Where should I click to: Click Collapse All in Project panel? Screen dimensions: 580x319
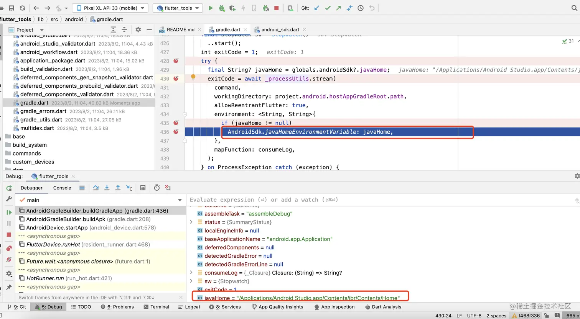coord(124,29)
